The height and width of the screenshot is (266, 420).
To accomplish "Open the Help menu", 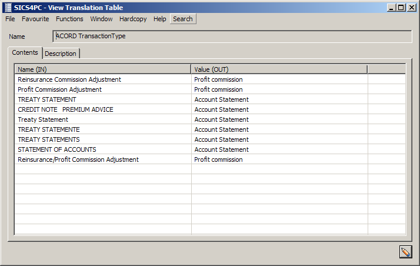I will tap(159, 19).
